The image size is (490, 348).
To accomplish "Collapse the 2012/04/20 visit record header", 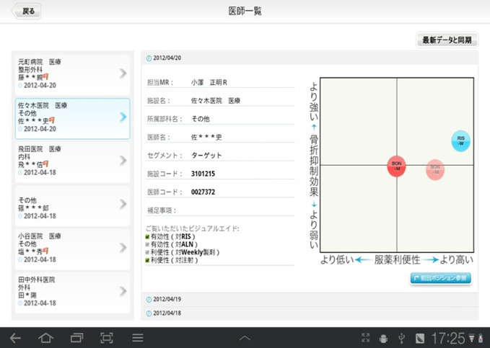I will [310, 58].
